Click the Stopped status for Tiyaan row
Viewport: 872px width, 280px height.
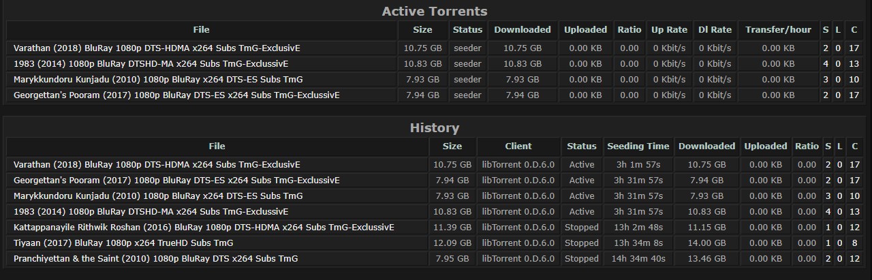click(581, 243)
